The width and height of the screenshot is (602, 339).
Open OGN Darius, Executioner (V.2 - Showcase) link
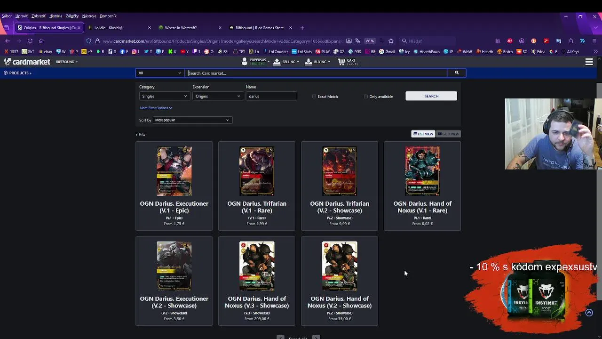(174, 302)
